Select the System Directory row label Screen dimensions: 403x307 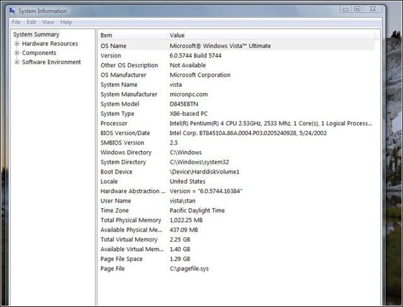(123, 162)
